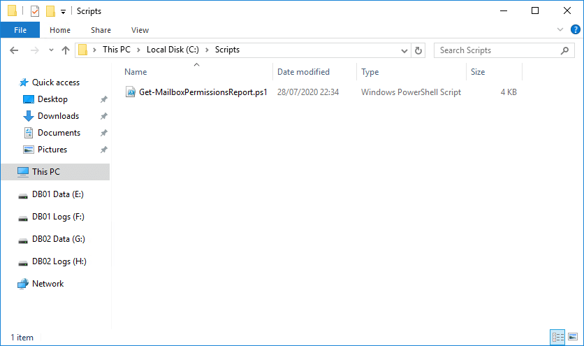Click the 4 KB size cell
The width and height of the screenshot is (584, 346).
[x=509, y=92]
